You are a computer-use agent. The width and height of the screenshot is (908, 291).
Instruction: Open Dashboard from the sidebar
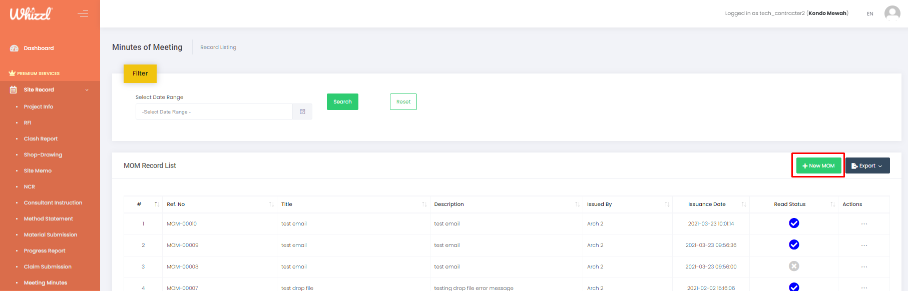pyautogui.click(x=39, y=48)
